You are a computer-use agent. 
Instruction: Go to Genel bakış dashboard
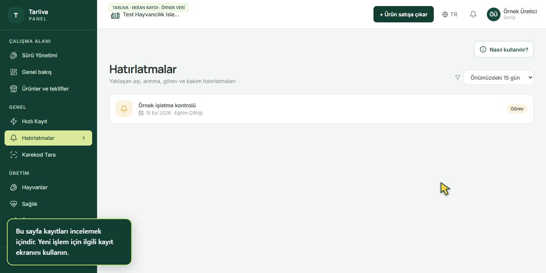coord(48,72)
